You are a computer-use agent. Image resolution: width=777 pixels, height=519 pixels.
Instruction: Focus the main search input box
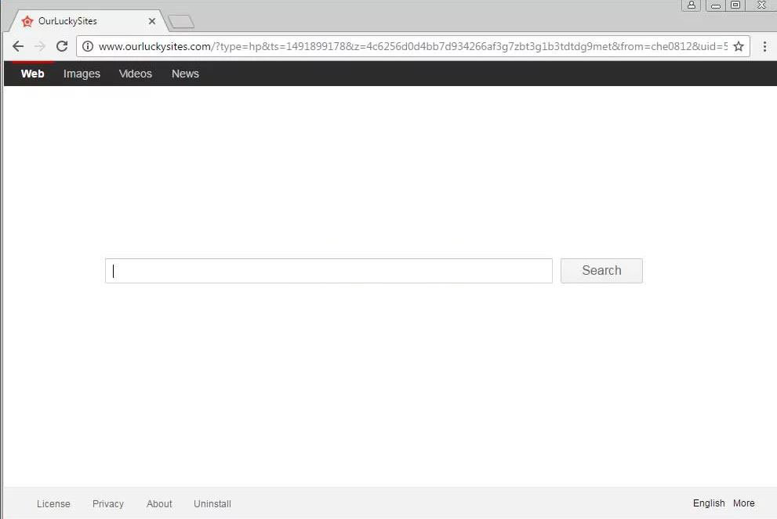click(329, 271)
